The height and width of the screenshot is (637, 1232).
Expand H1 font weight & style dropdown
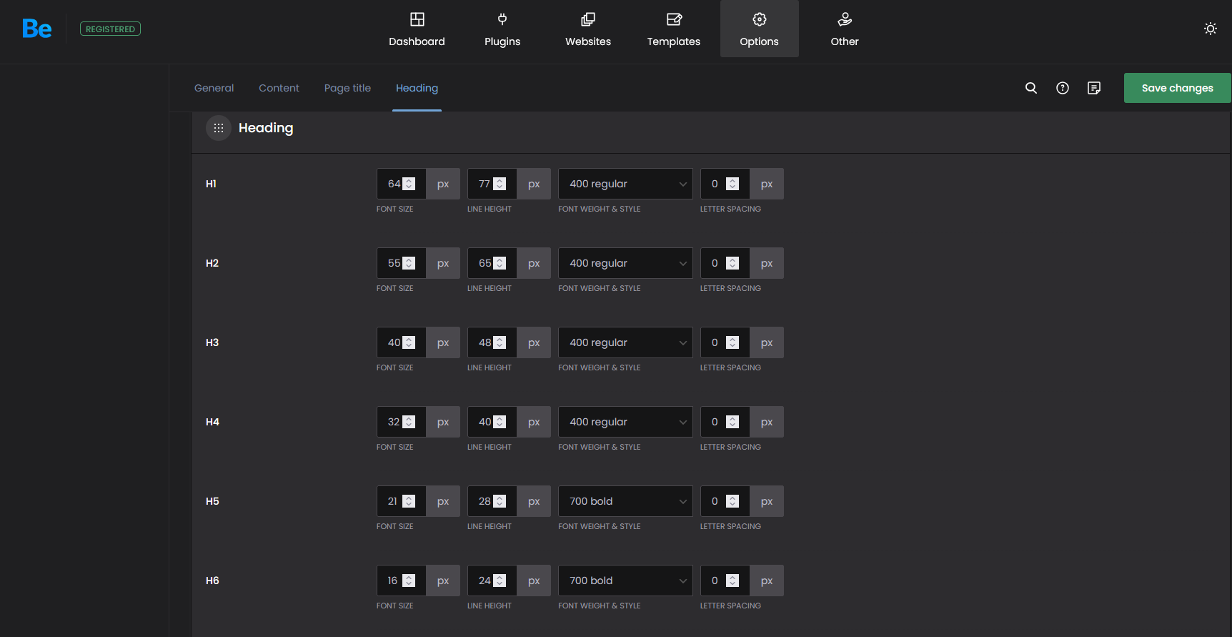click(x=625, y=184)
